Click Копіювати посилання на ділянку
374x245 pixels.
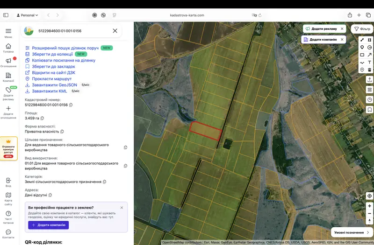(x=64, y=61)
